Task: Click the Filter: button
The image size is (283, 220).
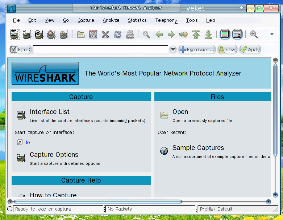Action: pyautogui.click(x=20, y=49)
